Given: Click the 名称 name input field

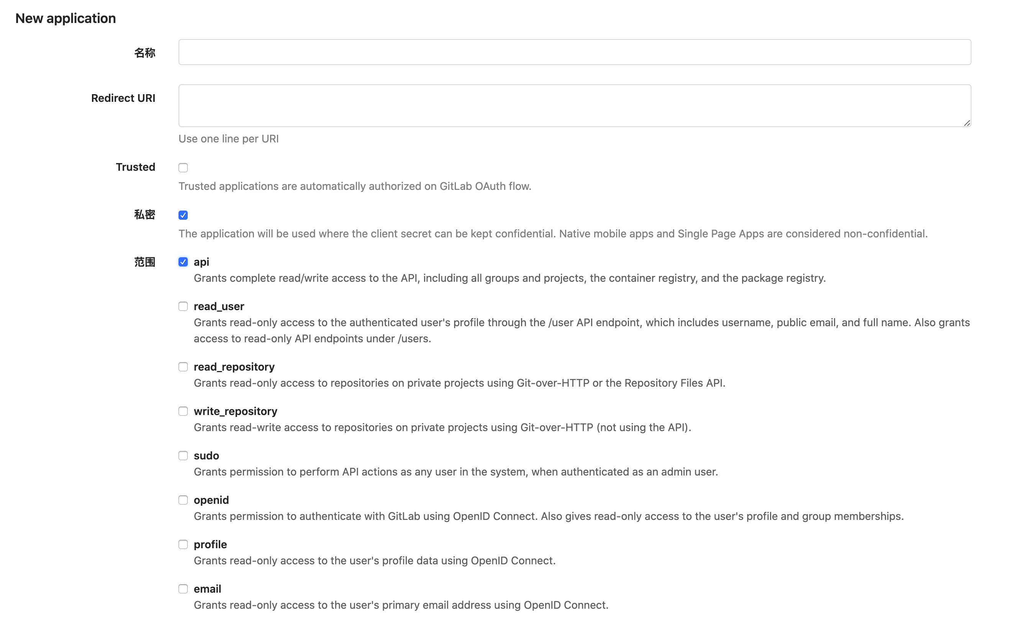Looking at the screenshot, I should (574, 52).
